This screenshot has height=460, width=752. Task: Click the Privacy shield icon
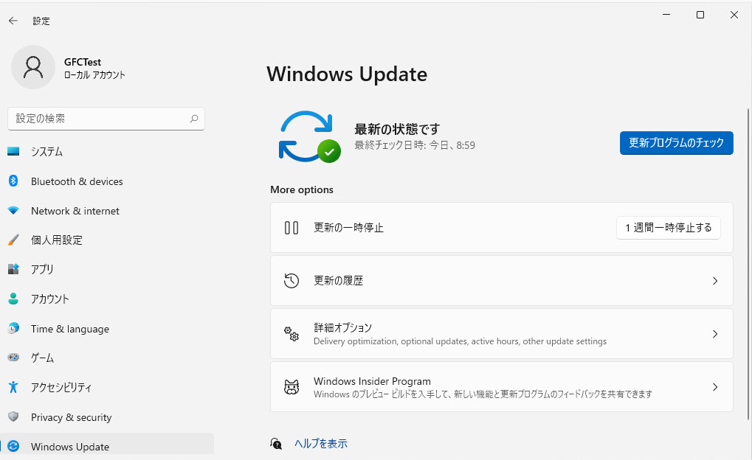(x=13, y=417)
